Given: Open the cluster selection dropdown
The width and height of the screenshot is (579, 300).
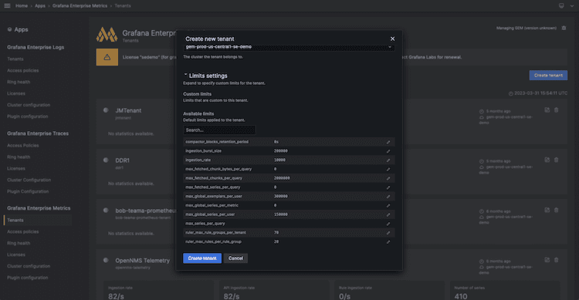Looking at the screenshot, I should (289, 47).
